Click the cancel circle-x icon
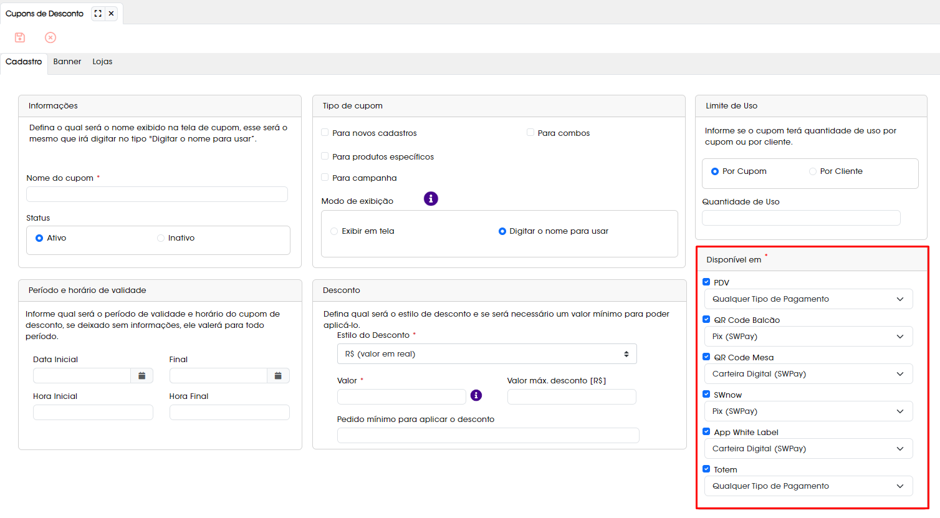 tap(50, 37)
